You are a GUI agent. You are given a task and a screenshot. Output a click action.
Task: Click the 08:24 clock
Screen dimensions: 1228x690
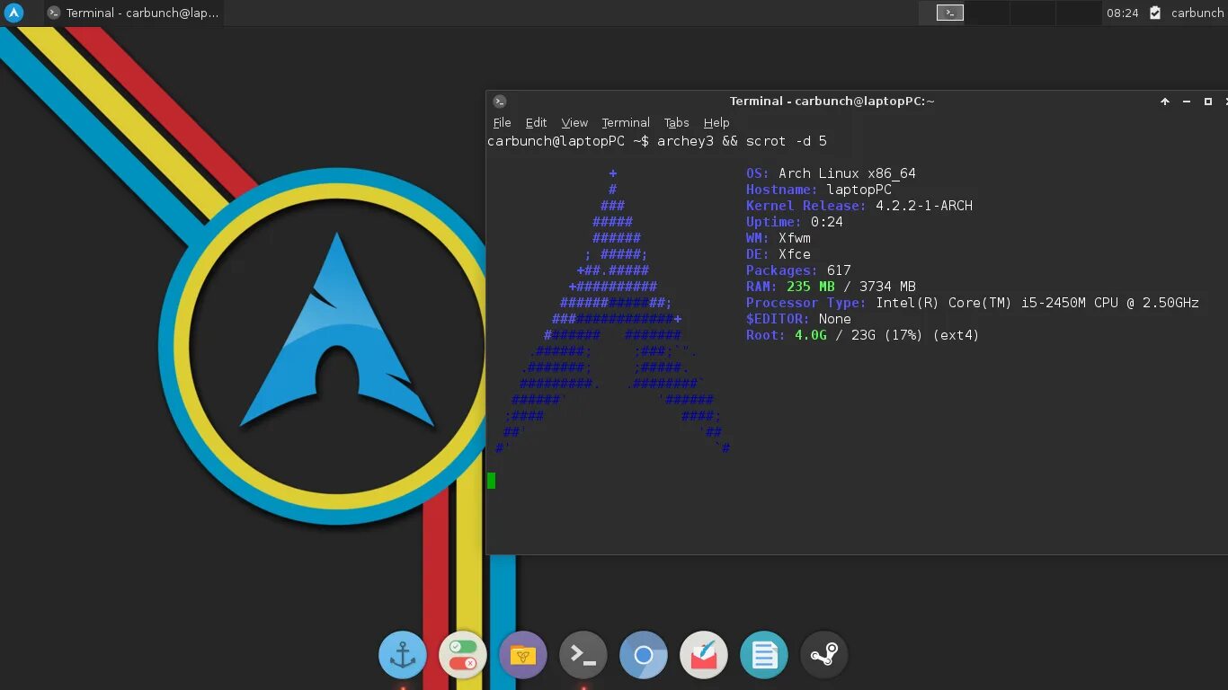point(1122,13)
